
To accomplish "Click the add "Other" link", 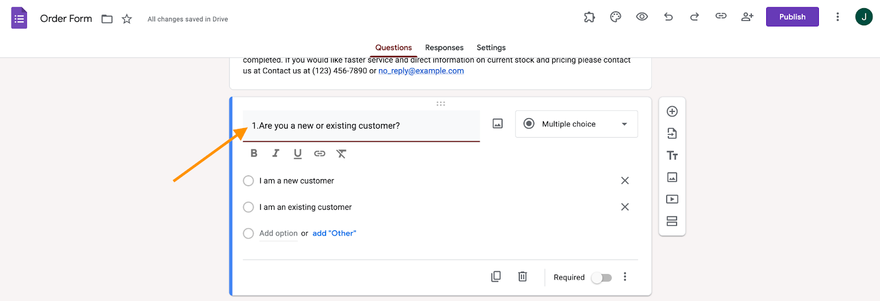I will 334,233.
